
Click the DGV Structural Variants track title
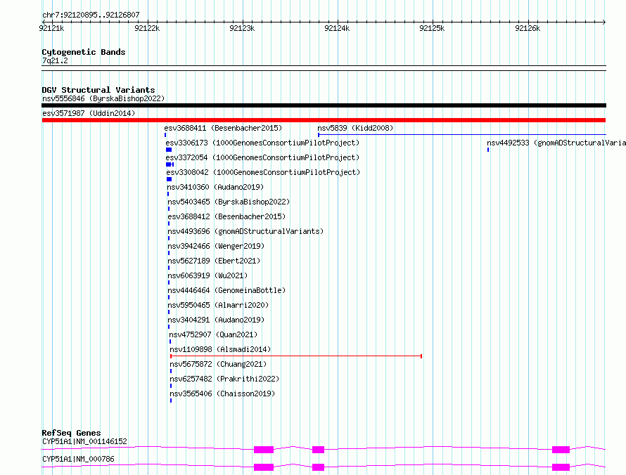[98, 90]
